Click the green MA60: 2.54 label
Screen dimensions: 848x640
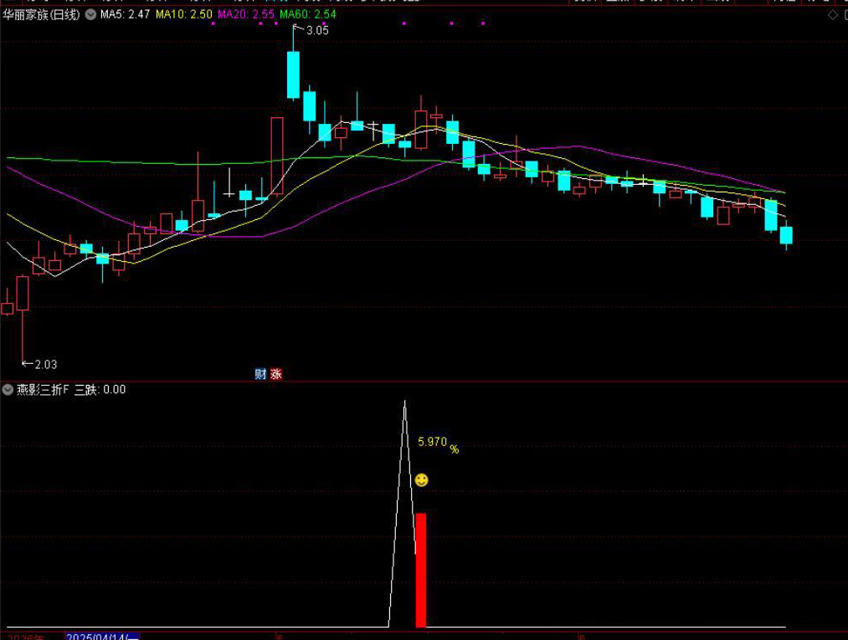[308, 15]
